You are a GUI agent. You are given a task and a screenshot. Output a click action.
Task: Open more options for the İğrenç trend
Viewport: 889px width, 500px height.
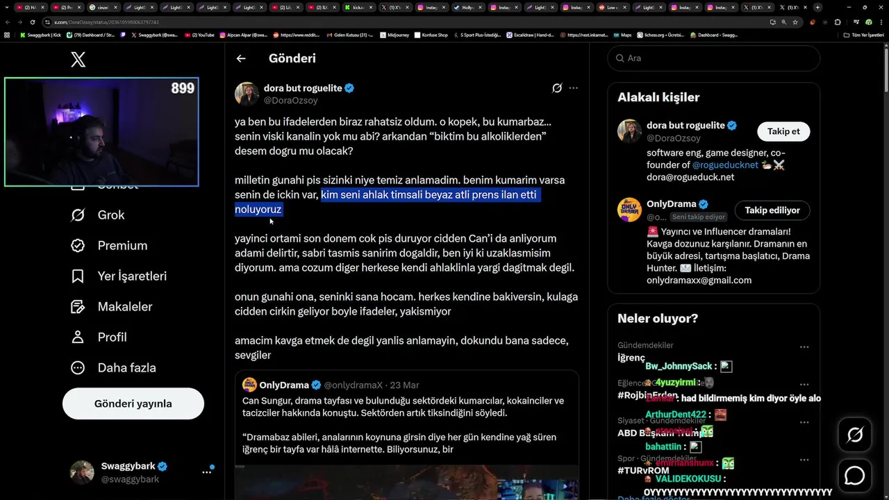tap(804, 347)
